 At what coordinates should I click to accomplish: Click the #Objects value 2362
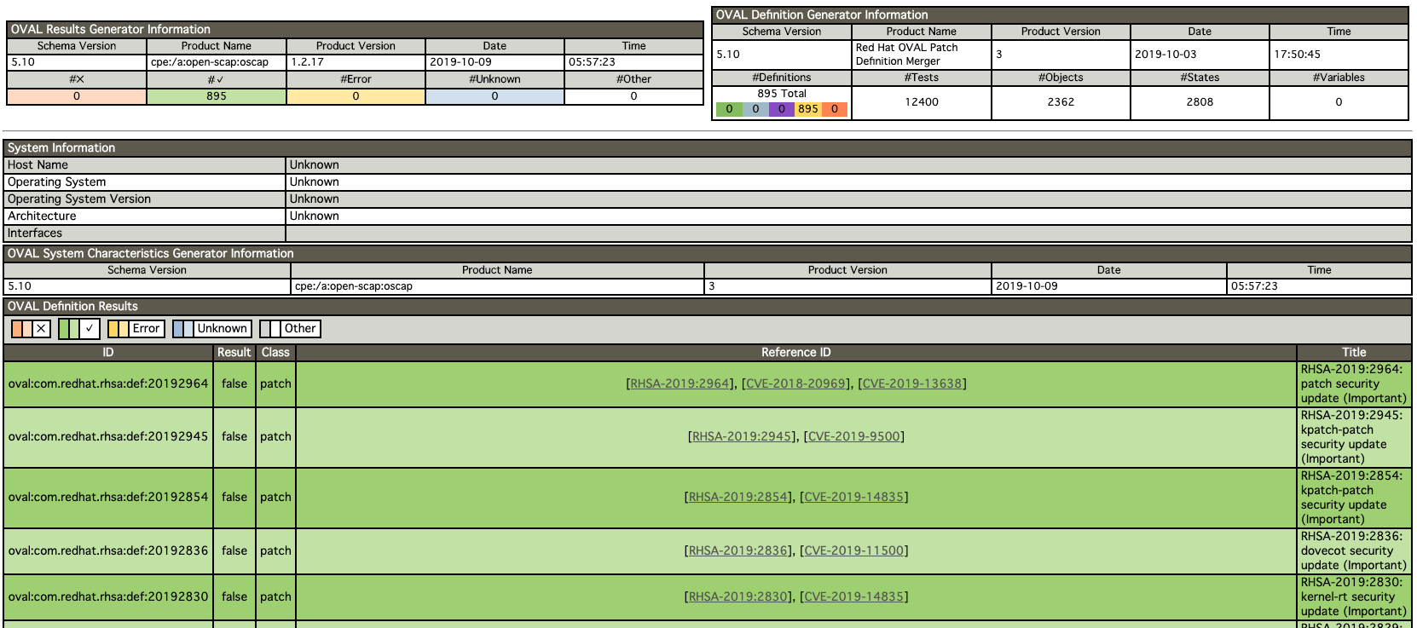tap(1061, 101)
